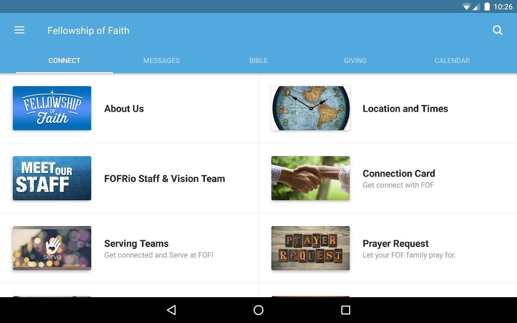517x323 pixels.
Task: Switch to the Messages tab
Action: pyautogui.click(x=162, y=61)
